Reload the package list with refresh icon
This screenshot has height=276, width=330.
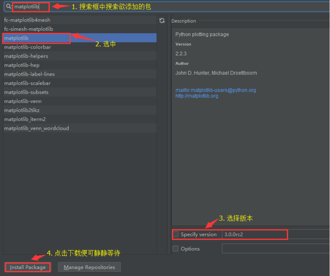point(162,21)
